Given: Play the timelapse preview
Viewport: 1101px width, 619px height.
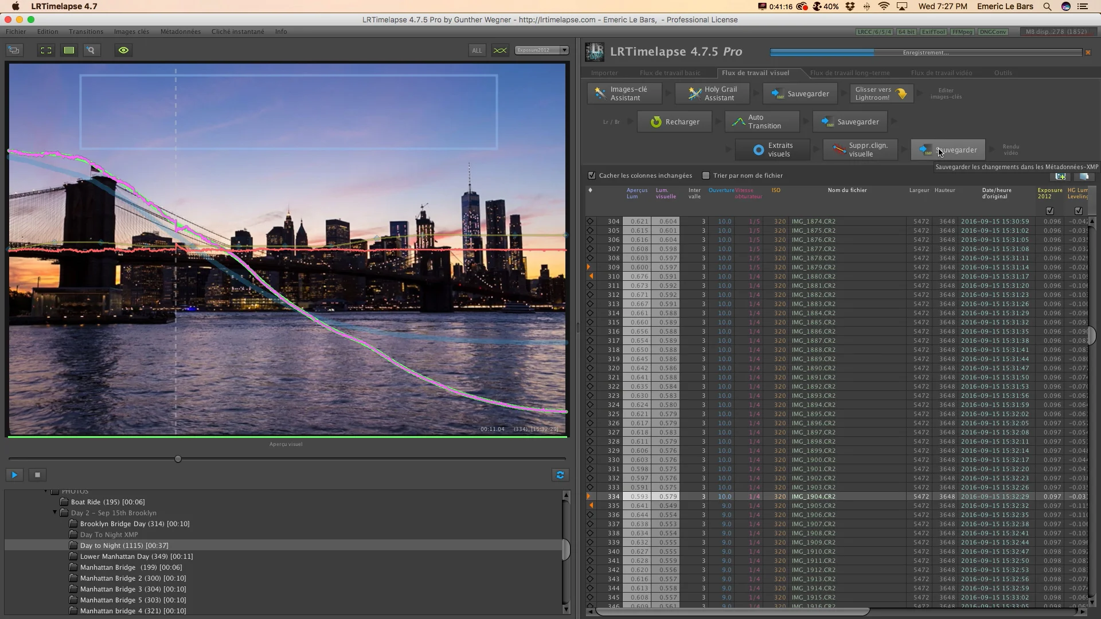Looking at the screenshot, I should point(15,475).
